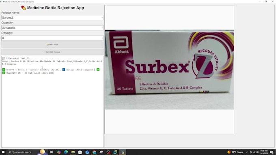The image size is (276, 155).
Task: Click the Surbex Z box image preview
Action: coord(169,70)
